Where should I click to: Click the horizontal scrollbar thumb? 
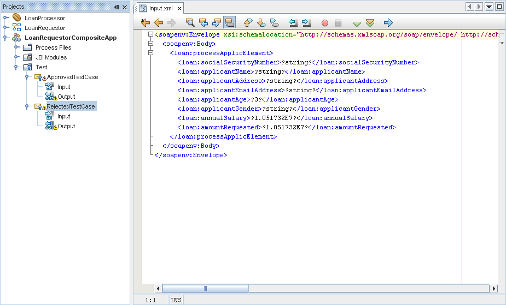click(205, 288)
